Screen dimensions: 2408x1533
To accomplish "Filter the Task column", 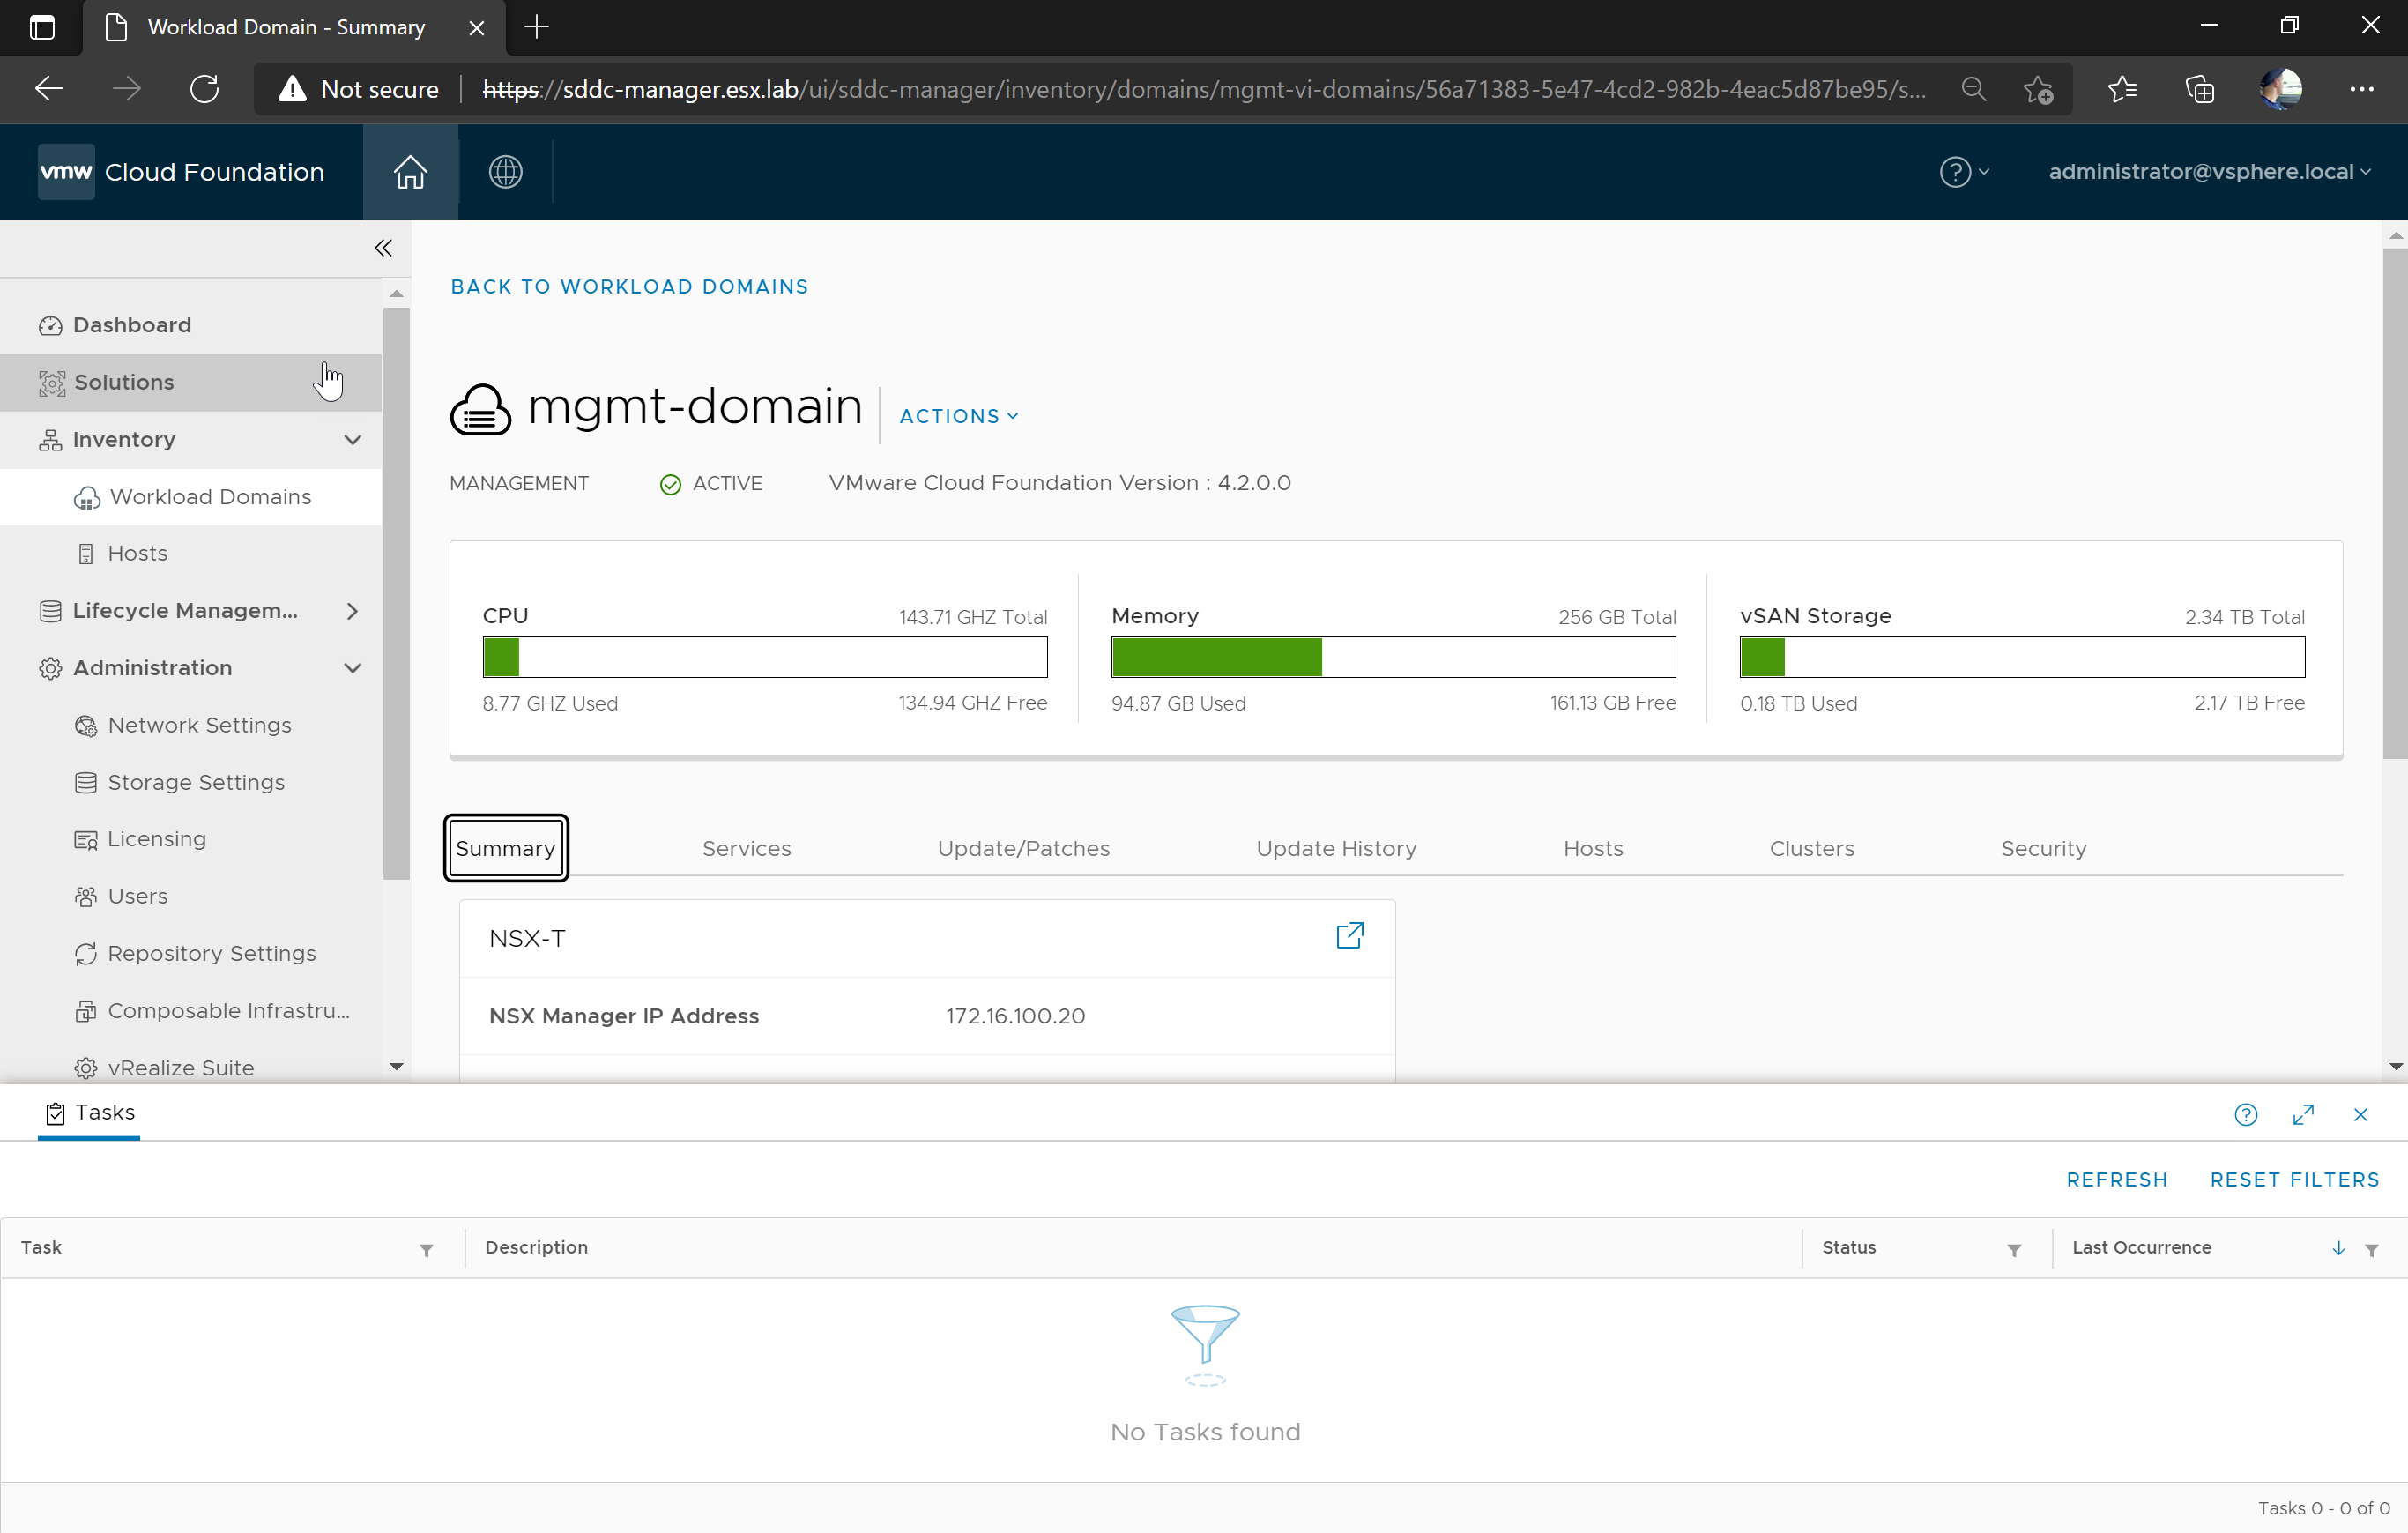I will point(426,1250).
